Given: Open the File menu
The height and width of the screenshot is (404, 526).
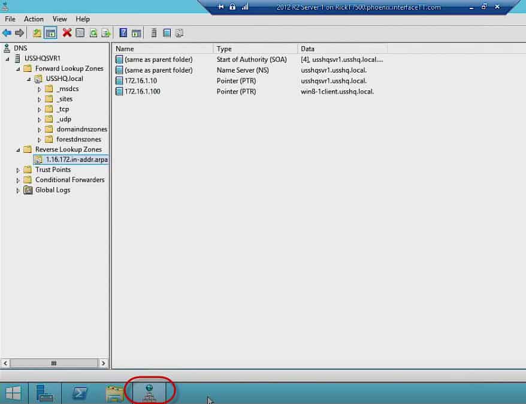Looking at the screenshot, I should [x=10, y=19].
